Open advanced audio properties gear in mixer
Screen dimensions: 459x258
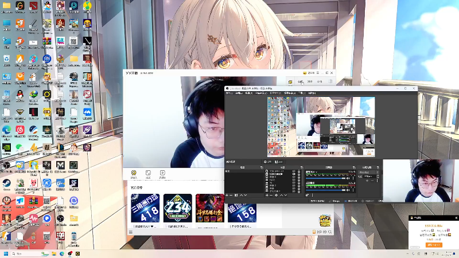point(307,195)
